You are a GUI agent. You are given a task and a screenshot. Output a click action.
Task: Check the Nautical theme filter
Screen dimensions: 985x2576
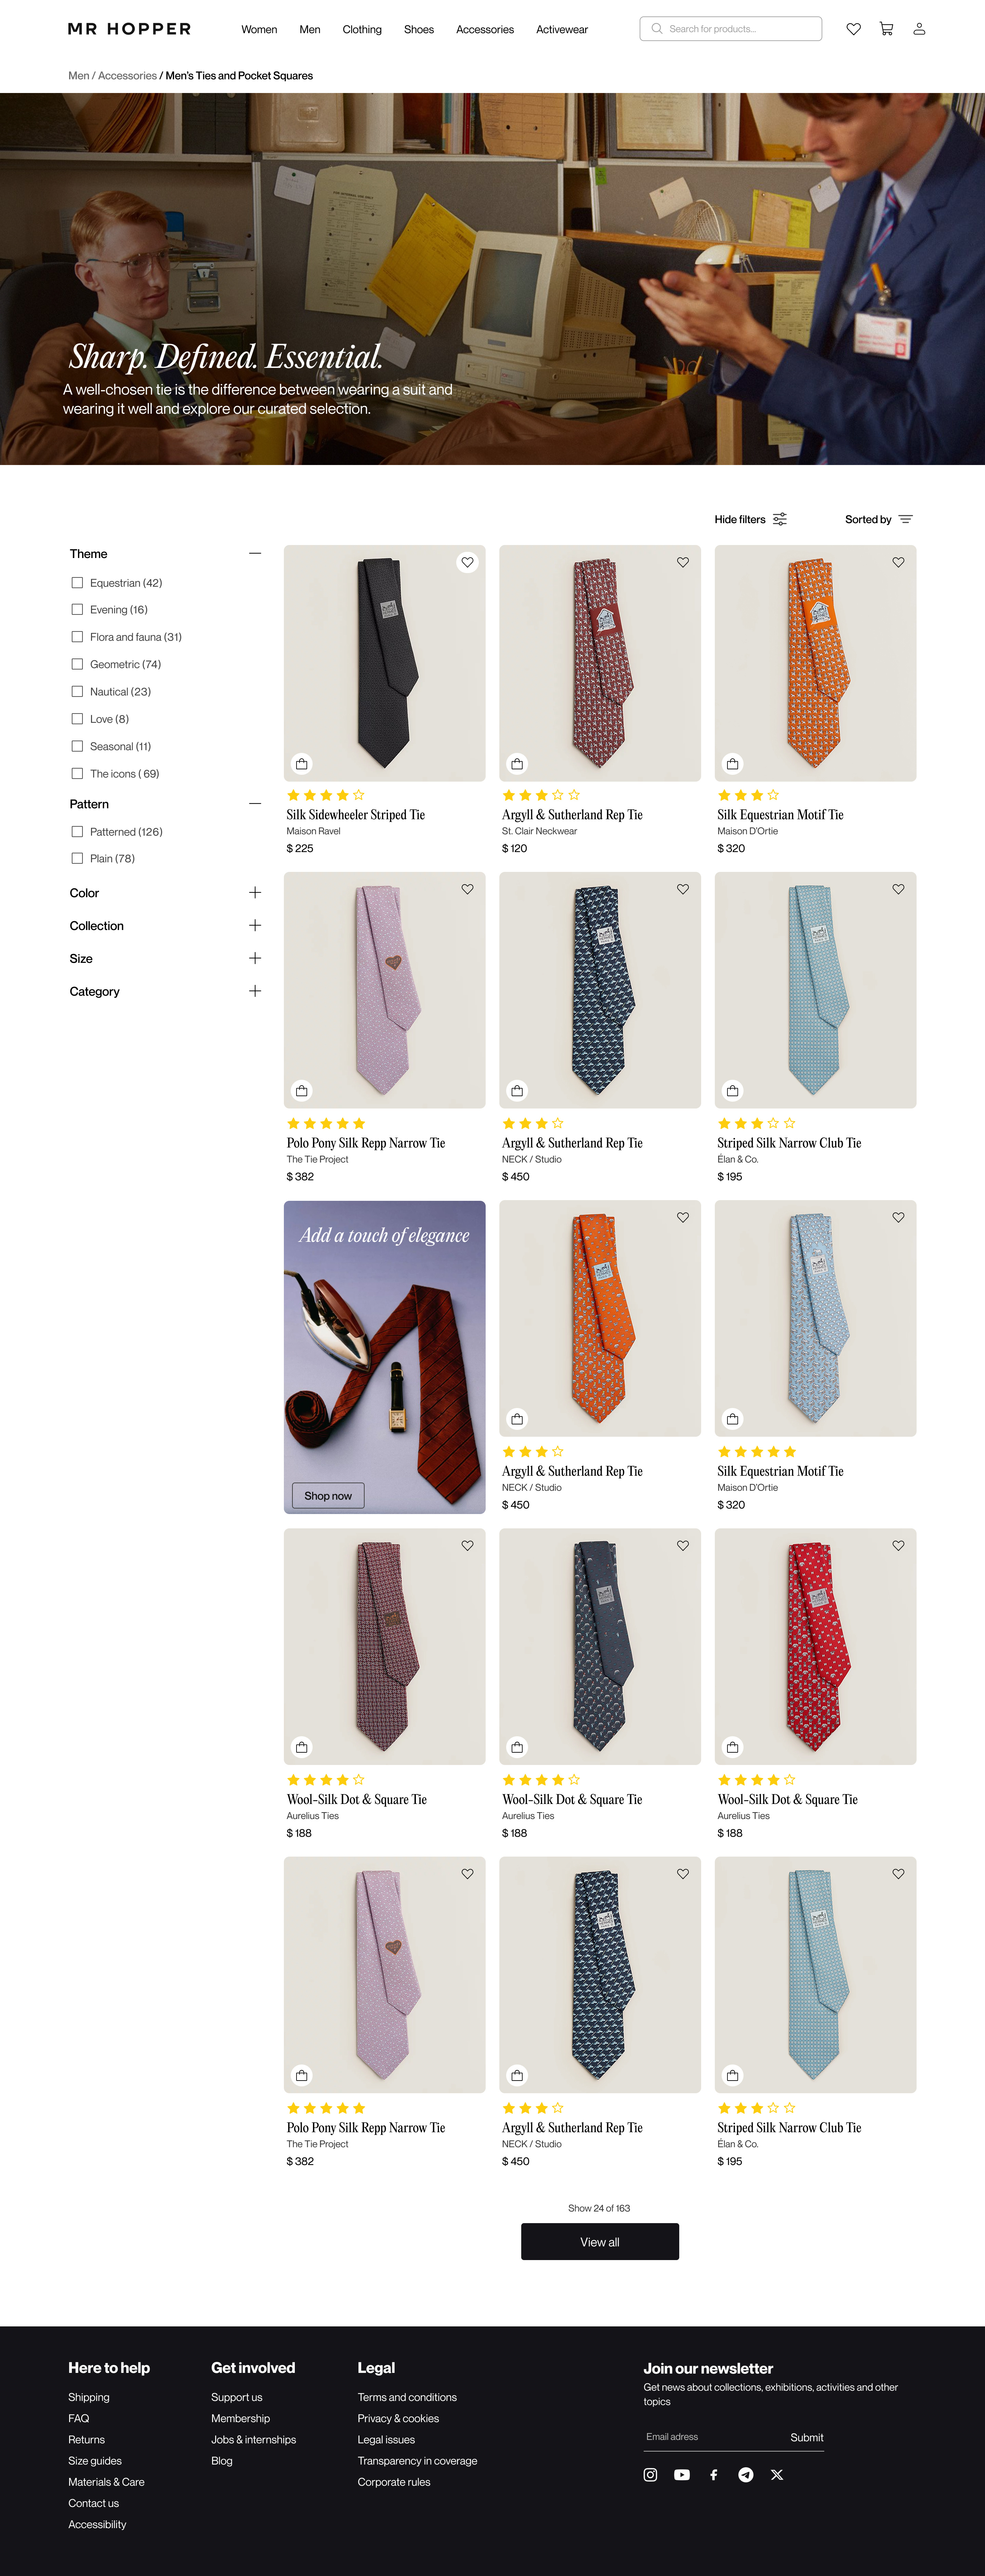(x=77, y=691)
